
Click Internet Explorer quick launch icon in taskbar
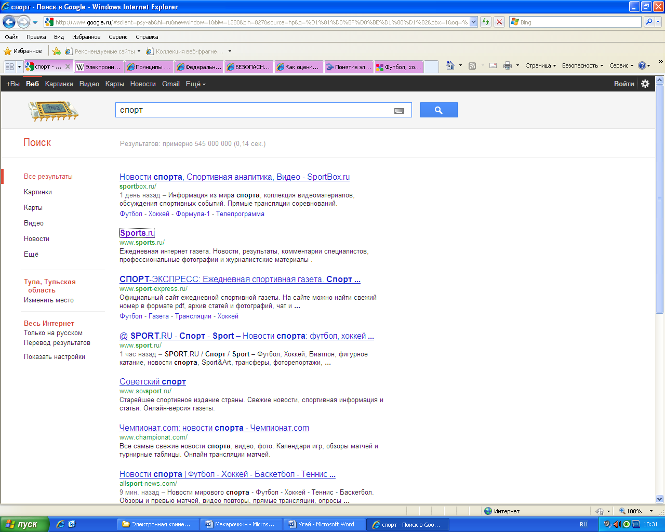60,524
